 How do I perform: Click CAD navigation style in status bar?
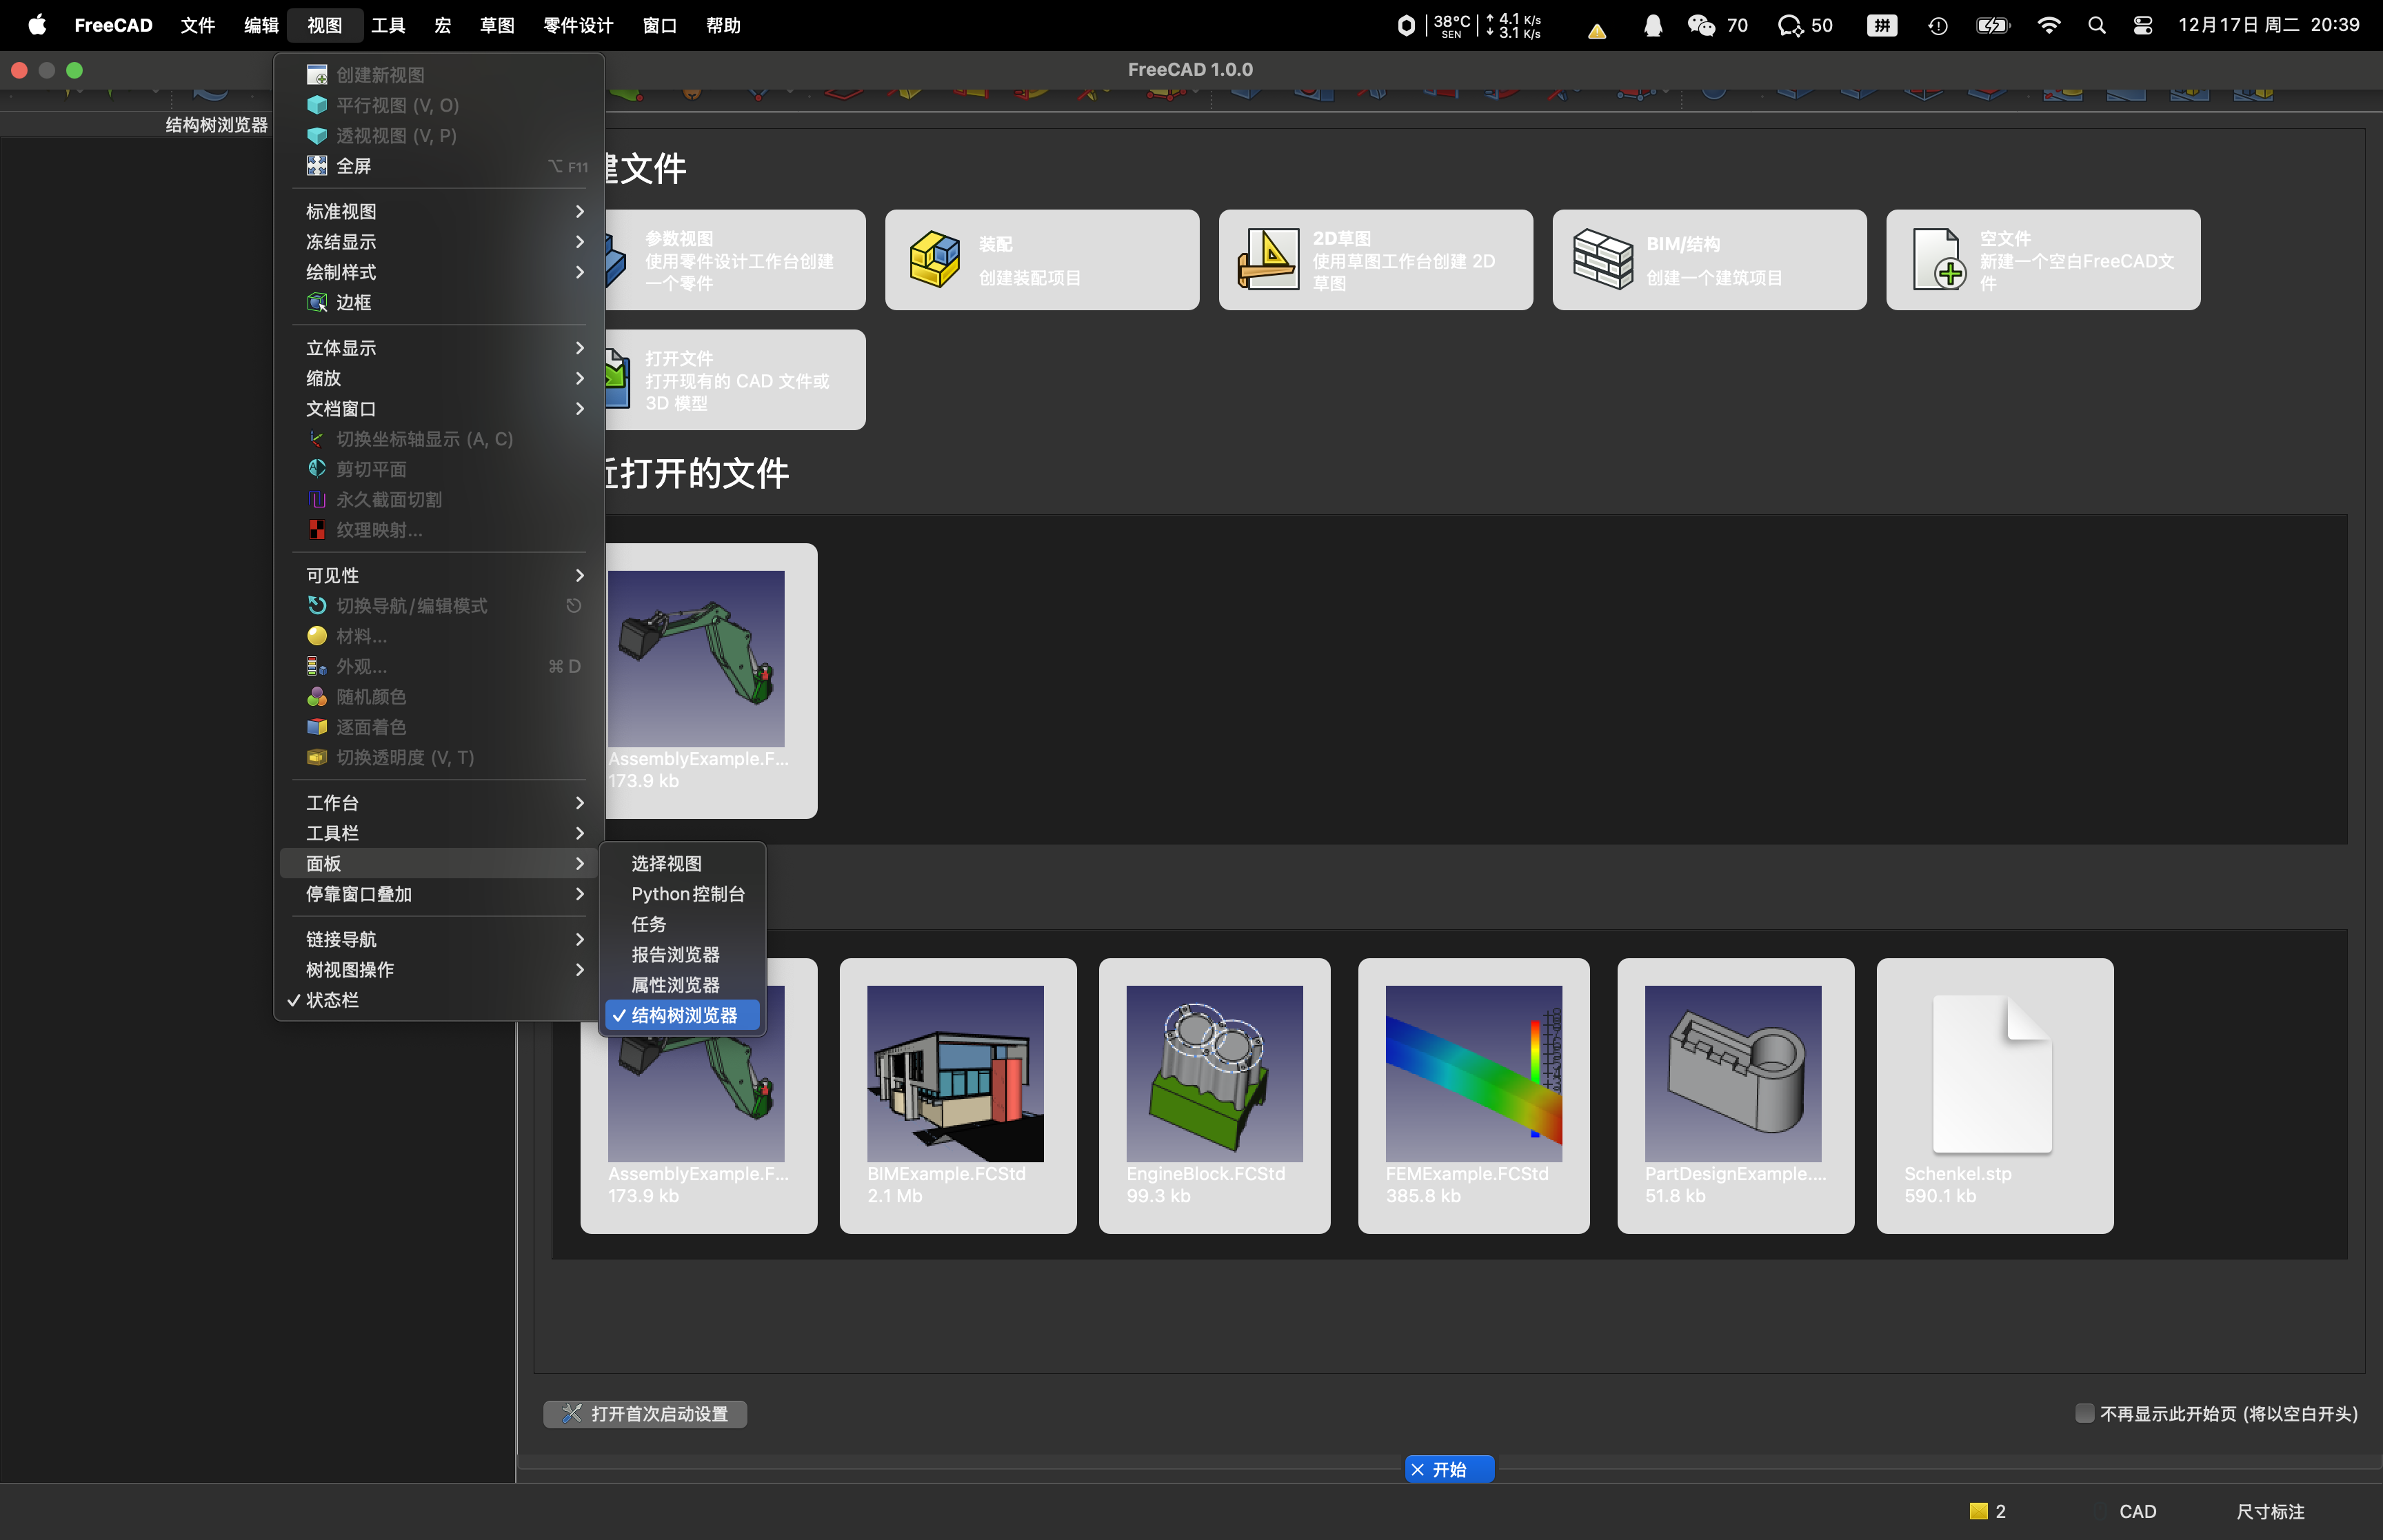[x=2137, y=1511]
